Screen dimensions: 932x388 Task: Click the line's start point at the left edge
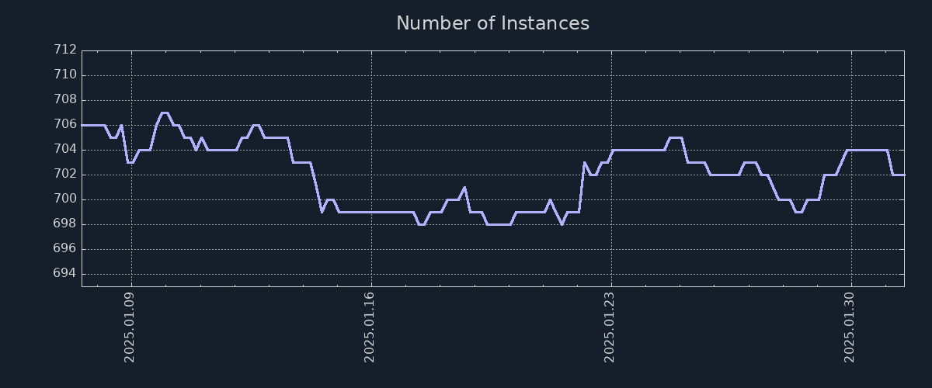click(82, 125)
